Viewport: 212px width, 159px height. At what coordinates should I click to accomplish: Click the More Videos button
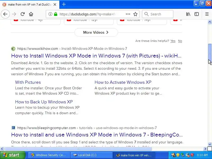[x=96, y=32]
